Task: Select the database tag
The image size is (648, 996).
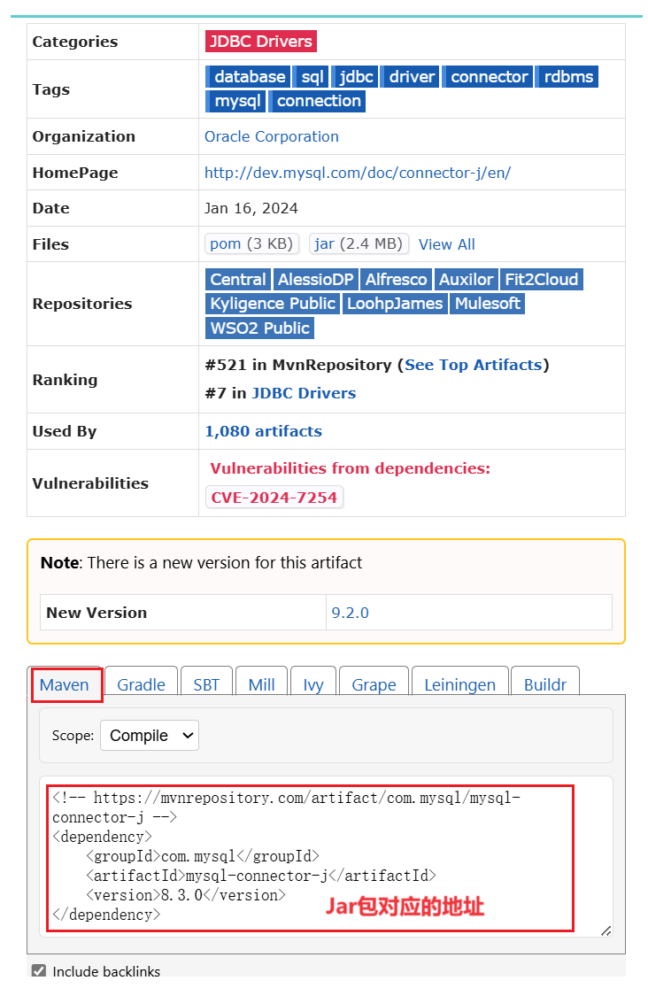Action: [249, 77]
